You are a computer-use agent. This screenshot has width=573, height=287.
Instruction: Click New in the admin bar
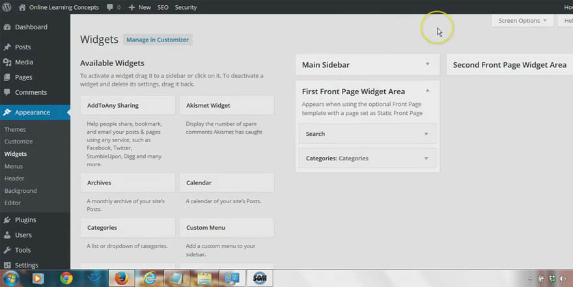(x=145, y=7)
